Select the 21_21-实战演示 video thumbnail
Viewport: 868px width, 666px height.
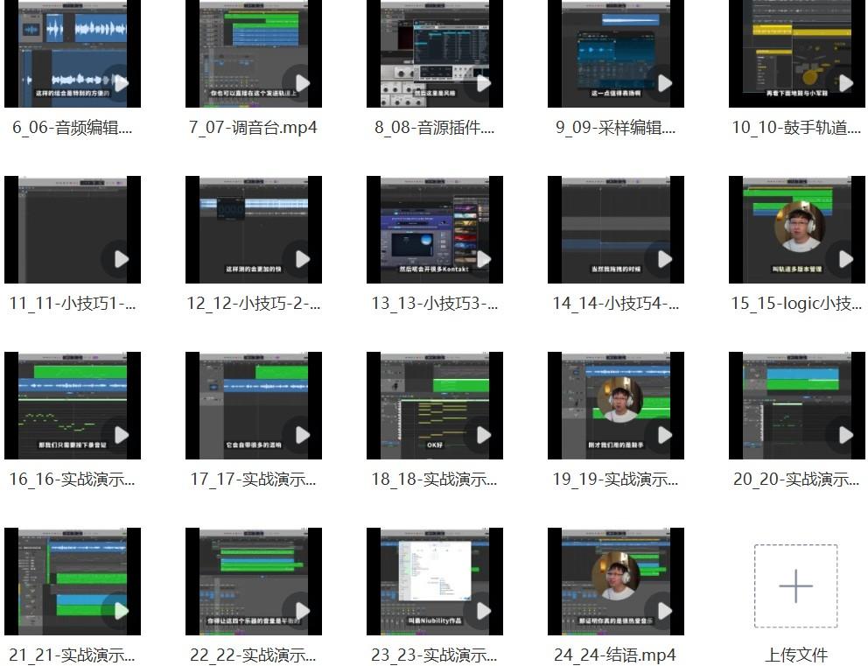[72, 581]
